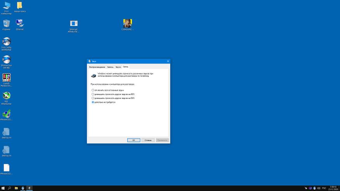This screenshot has width=340, height=191.
Task: Open Новая папка folder on desktop
Action: 19,6
